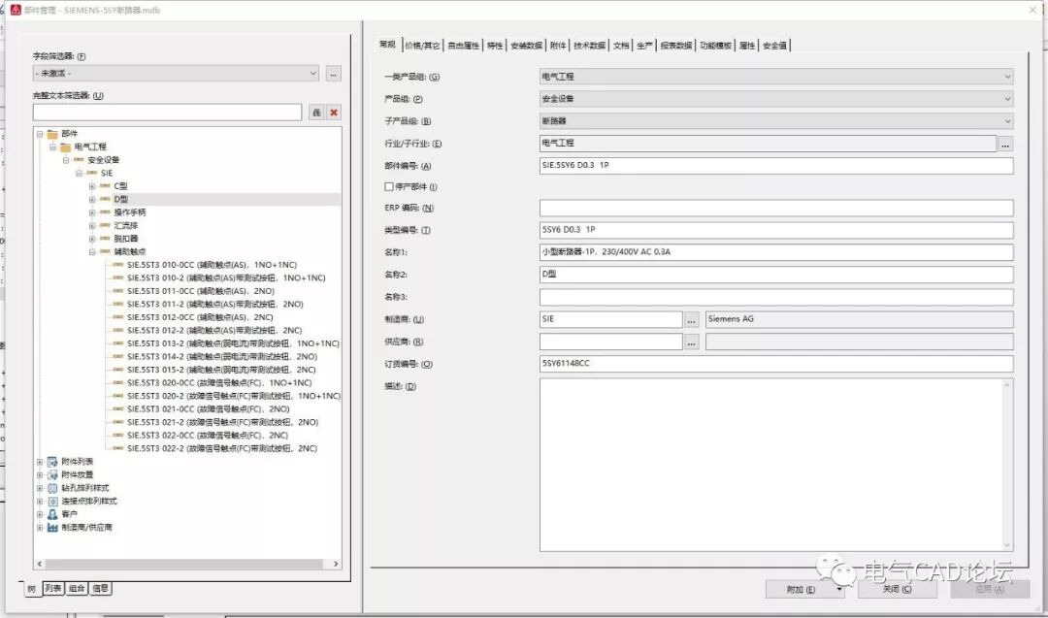Viewport: 1048px width, 618px height.
Task: Clear the full-text filter with the red X
Action: coord(334,113)
